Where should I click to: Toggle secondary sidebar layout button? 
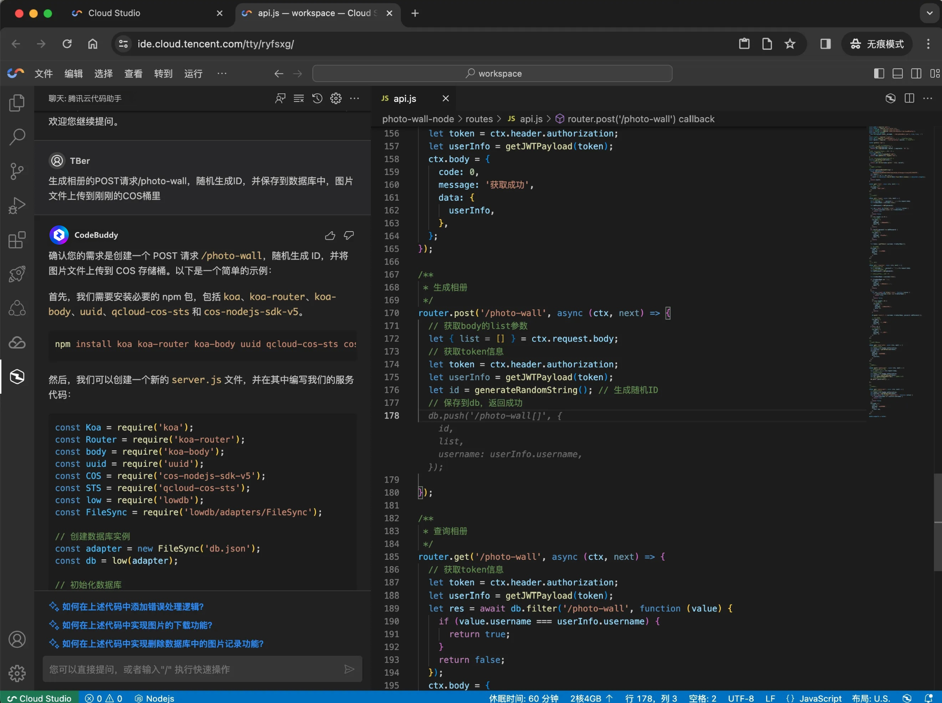coord(916,74)
